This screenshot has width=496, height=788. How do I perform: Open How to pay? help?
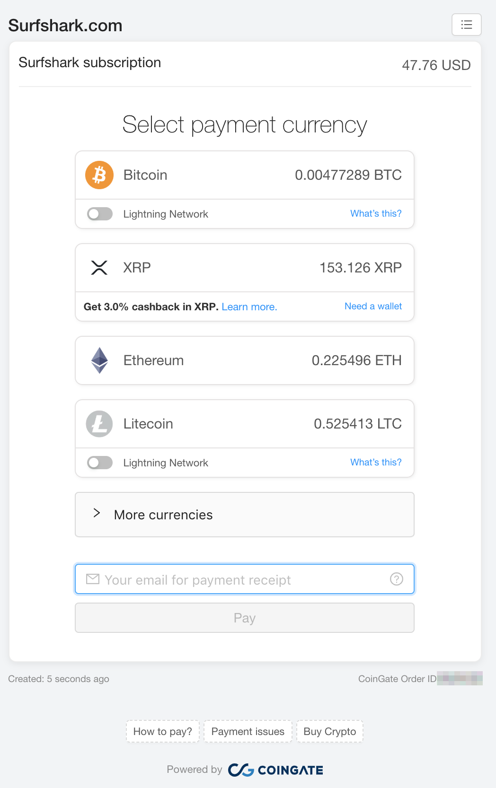(x=163, y=731)
